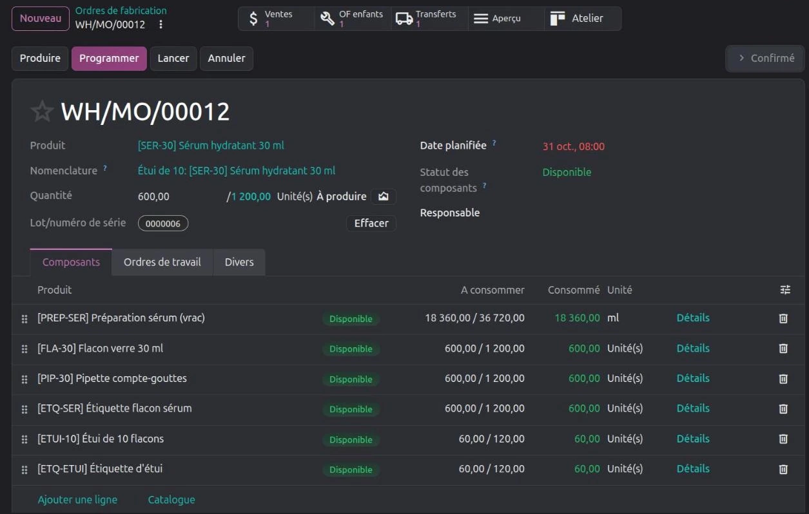The width and height of the screenshot is (809, 514).
Task: Mark WH/MO/00012 as favorite with the star
Action: [43, 111]
